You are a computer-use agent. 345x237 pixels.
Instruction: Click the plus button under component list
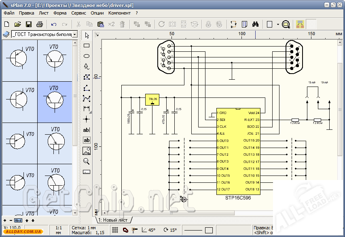[4, 220]
